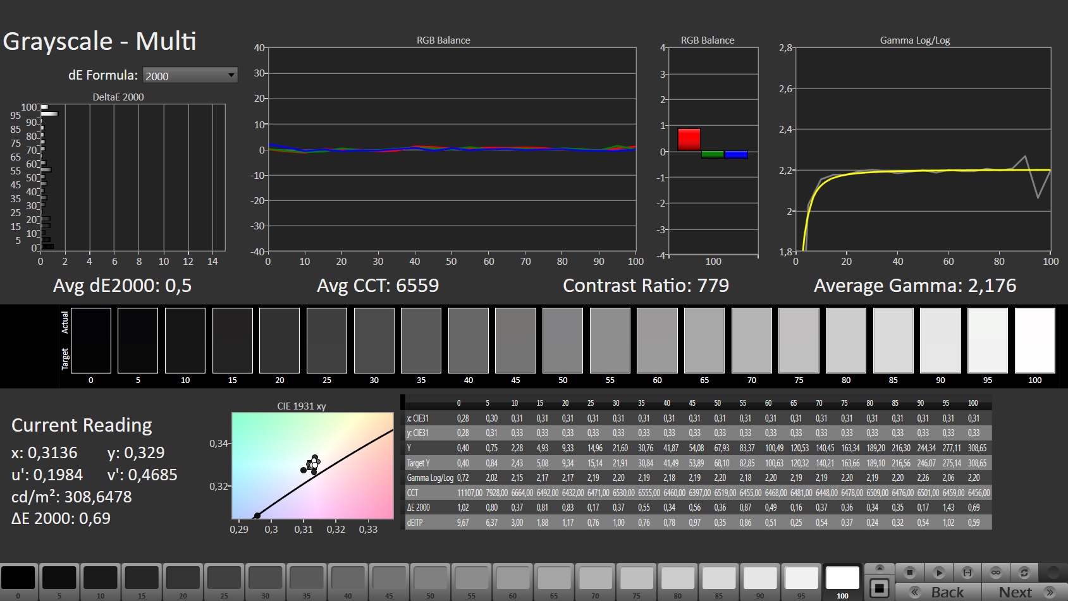1068x601 pixels.
Task: Select the 30 level patch in bottom strip
Action: coord(266,581)
